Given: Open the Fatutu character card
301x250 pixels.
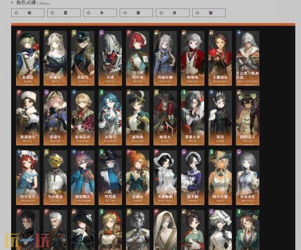Looking at the screenshot, I should click(248, 117).
